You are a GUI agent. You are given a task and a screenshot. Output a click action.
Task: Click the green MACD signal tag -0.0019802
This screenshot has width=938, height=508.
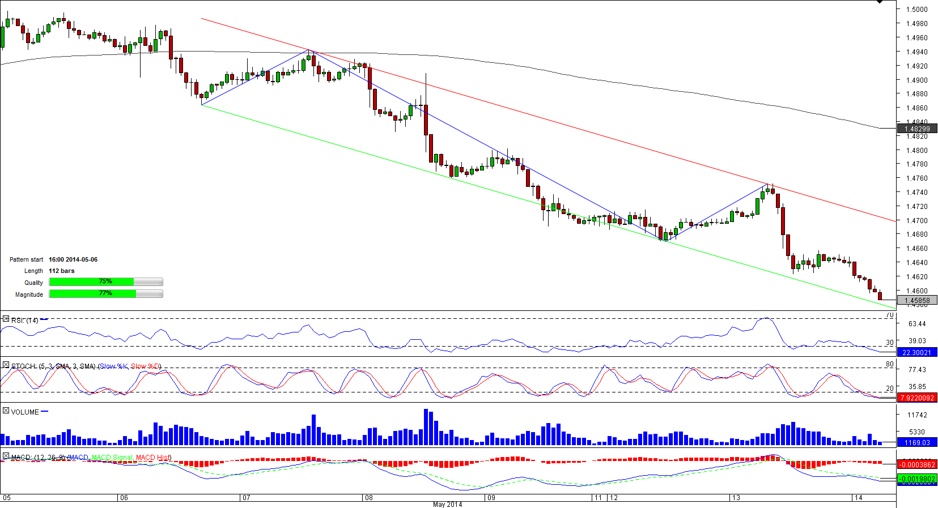pyautogui.click(x=917, y=479)
